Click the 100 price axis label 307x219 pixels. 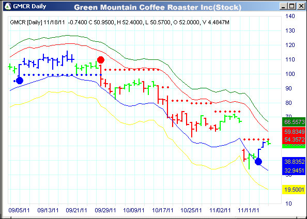[290, 74]
